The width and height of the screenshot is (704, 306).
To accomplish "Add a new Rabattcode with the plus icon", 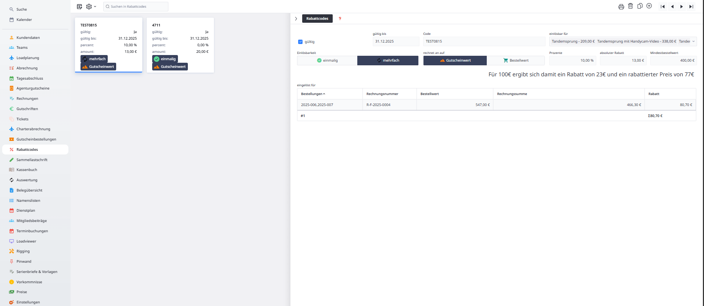I will [649, 6].
